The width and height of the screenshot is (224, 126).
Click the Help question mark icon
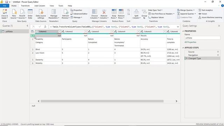[223, 6]
